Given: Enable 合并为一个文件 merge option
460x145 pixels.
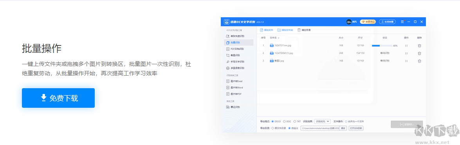Looking at the screenshot, I should point(354,121).
